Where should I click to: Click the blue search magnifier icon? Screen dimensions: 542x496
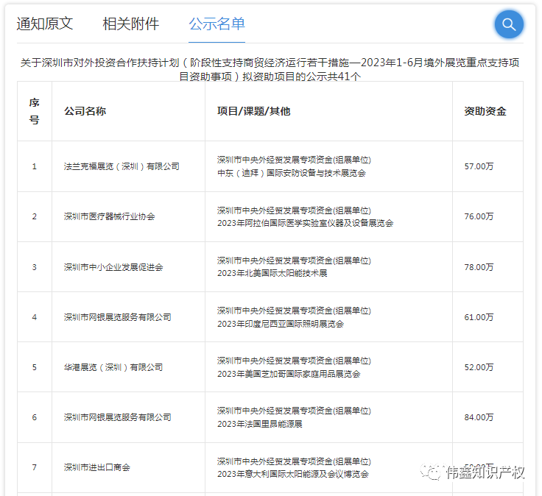click(509, 24)
